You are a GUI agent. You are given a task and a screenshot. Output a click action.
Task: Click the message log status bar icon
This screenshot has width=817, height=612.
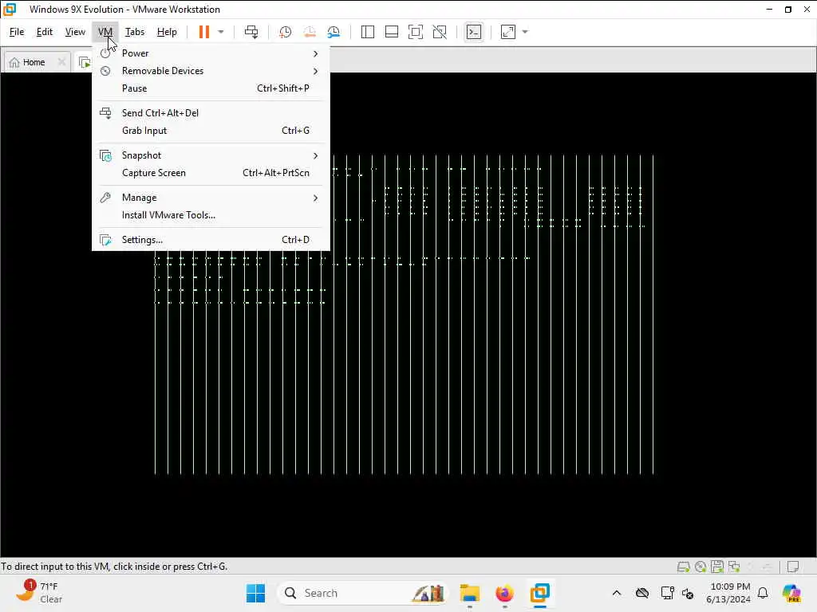click(x=793, y=567)
